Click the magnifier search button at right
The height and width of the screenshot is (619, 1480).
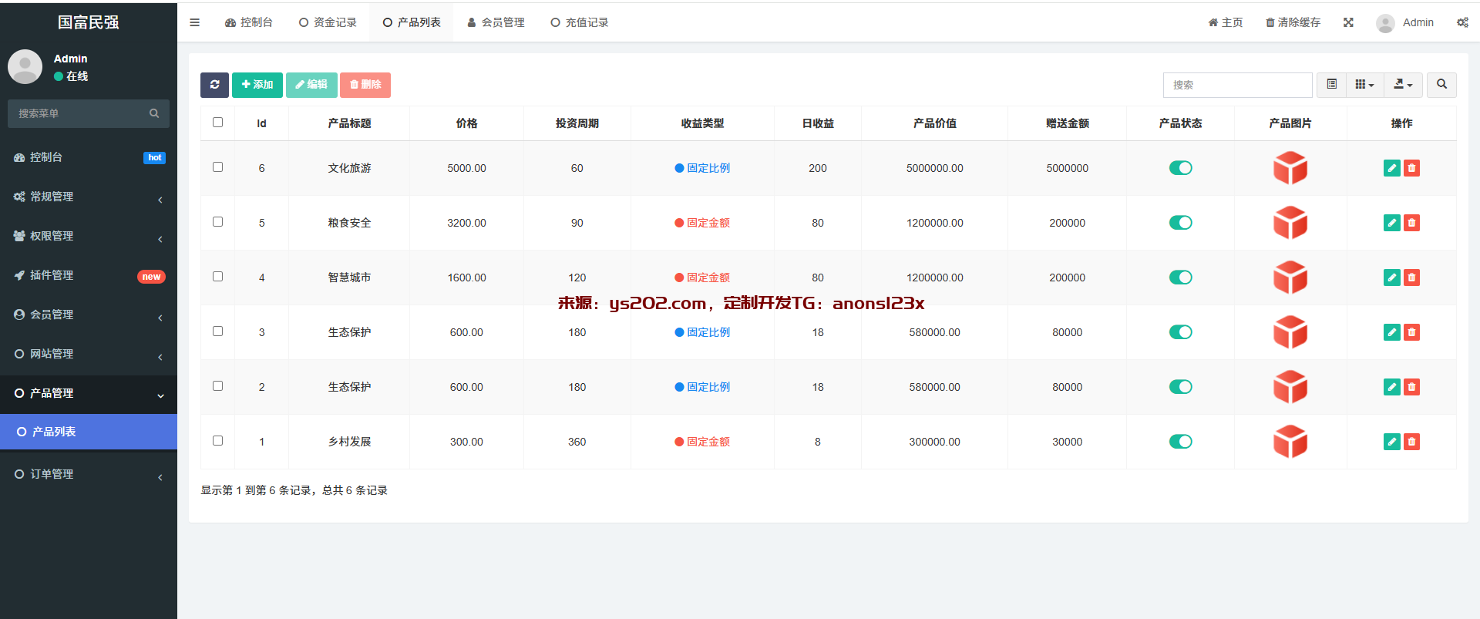tap(1441, 85)
